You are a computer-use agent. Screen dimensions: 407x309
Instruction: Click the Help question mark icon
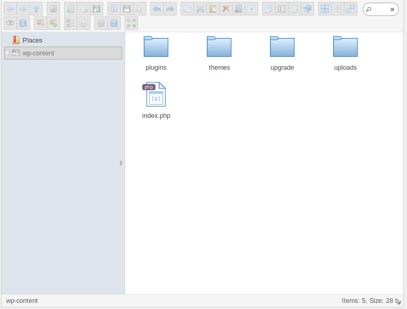[114, 23]
